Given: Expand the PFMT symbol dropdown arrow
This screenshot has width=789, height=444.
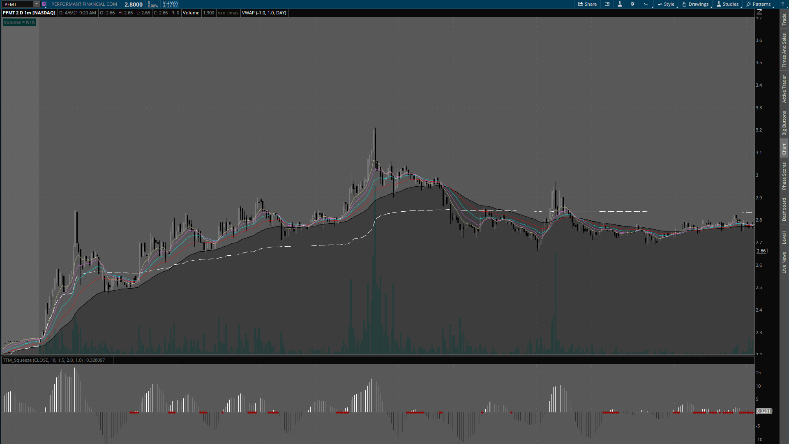Looking at the screenshot, I should click(x=36, y=4).
